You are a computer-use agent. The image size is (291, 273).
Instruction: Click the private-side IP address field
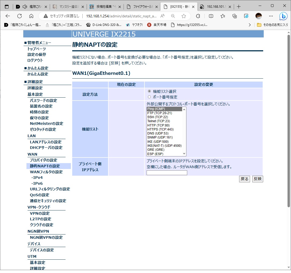pos(167,173)
